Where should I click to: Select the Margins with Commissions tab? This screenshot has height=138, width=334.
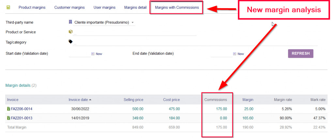tap(177, 7)
